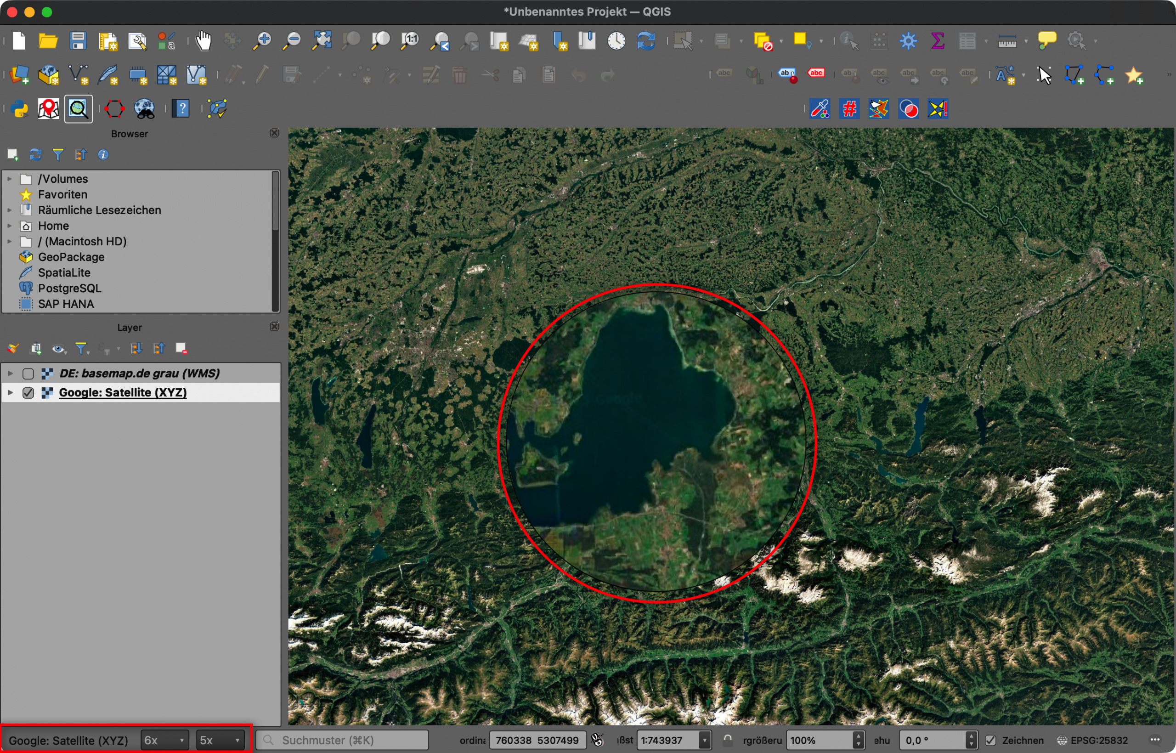This screenshot has height=753, width=1176.
Task: Open Processing Toolbox gear icon
Action: pos(908,40)
